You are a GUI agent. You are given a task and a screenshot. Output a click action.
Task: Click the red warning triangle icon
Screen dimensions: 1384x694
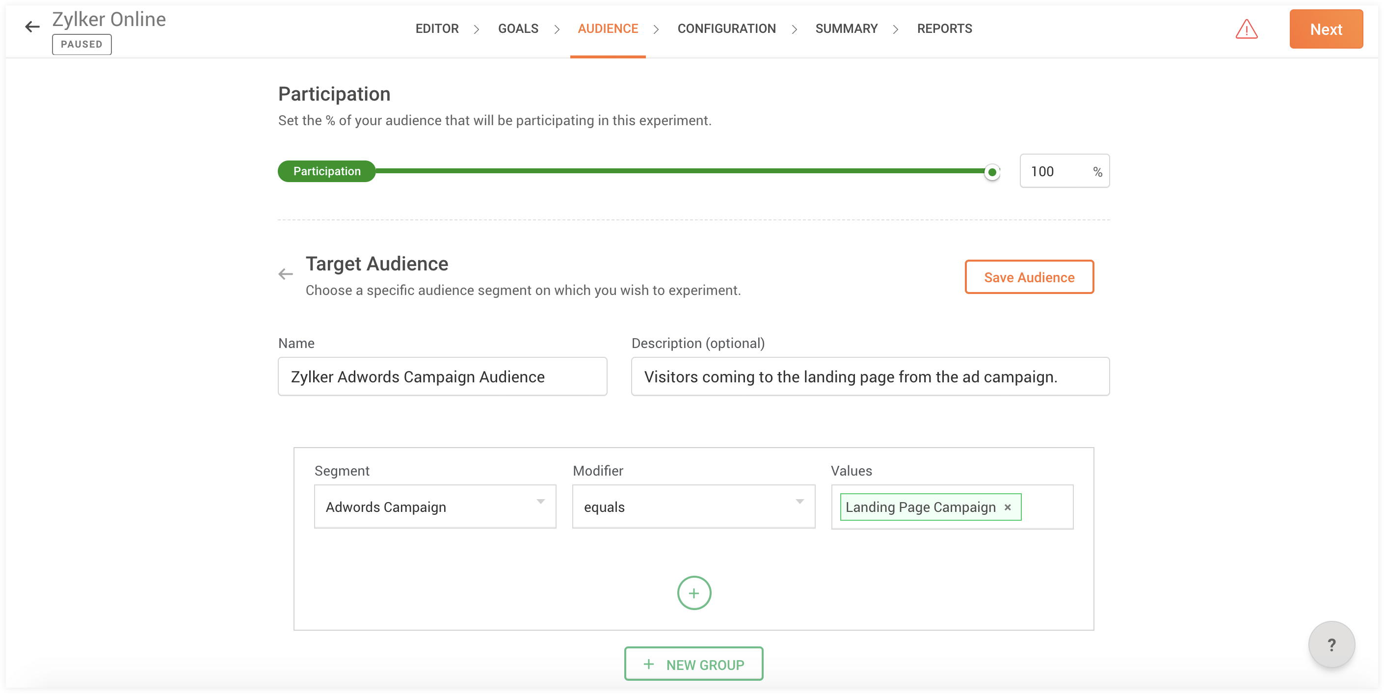(x=1247, y=29)
